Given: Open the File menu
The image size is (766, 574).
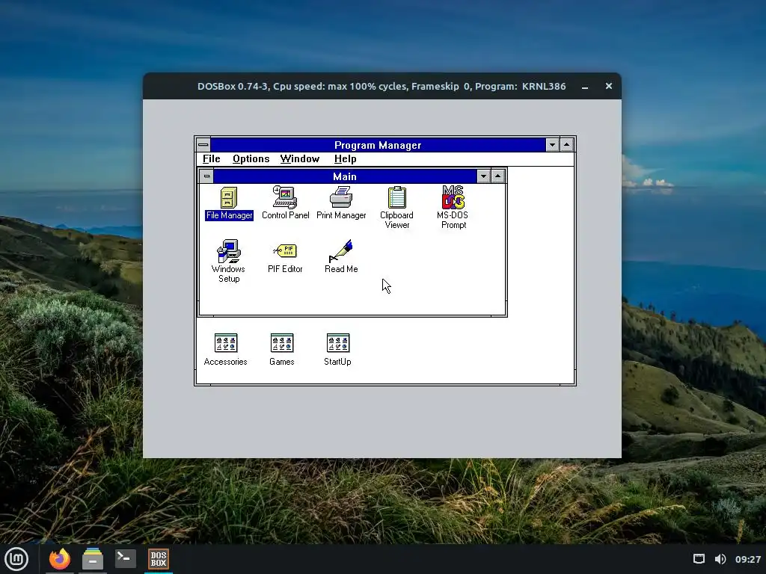Looking at the screenshot, I should [212, 159].
